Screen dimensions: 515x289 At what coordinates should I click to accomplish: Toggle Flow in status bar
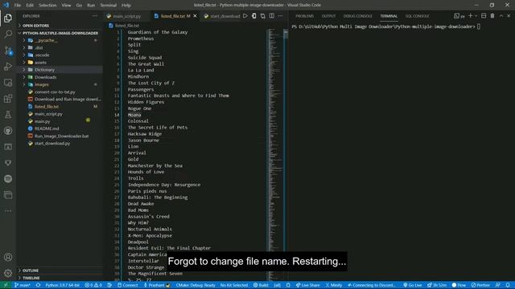459,285
